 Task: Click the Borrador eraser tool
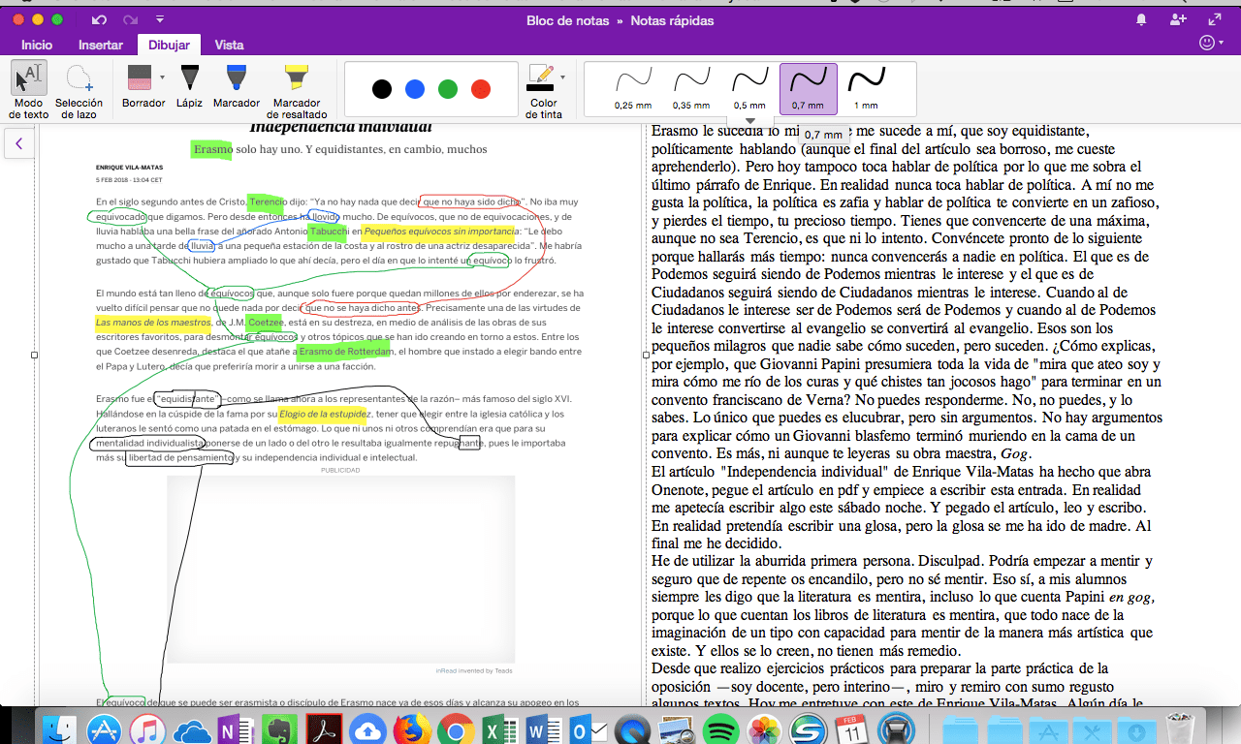click(x=140, y=86)
